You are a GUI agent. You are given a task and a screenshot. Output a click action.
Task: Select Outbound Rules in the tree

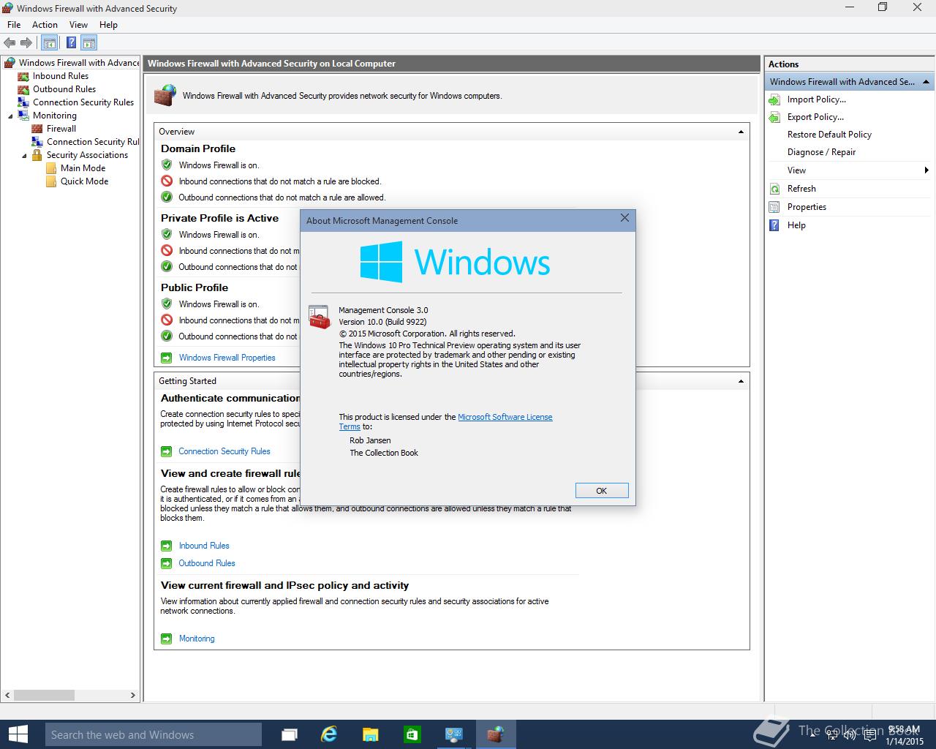tap(64, 89)
